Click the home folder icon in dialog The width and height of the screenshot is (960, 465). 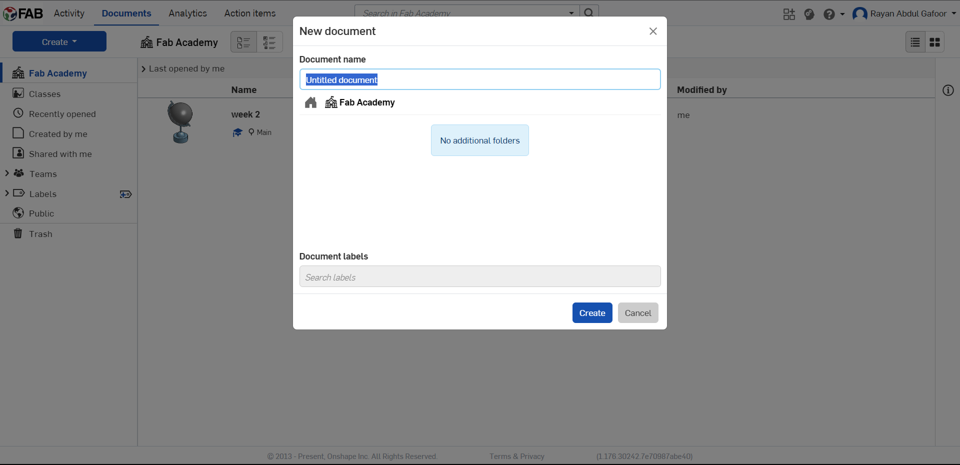[310, 102]
